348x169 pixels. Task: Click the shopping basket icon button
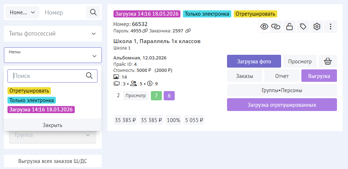pyautogui.click(x=328, y=61)
